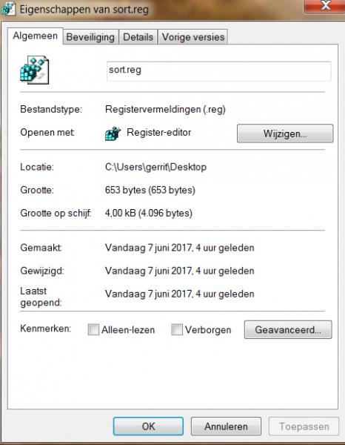Confirm with the OK button
The image size is (345, 445).
click(148, 426)
